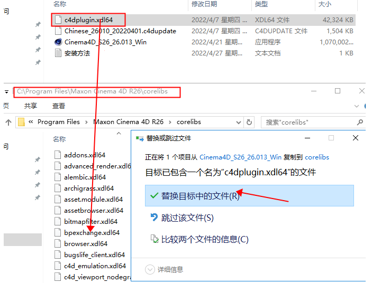Open the 查看 ribbon tab

(59, 106)
